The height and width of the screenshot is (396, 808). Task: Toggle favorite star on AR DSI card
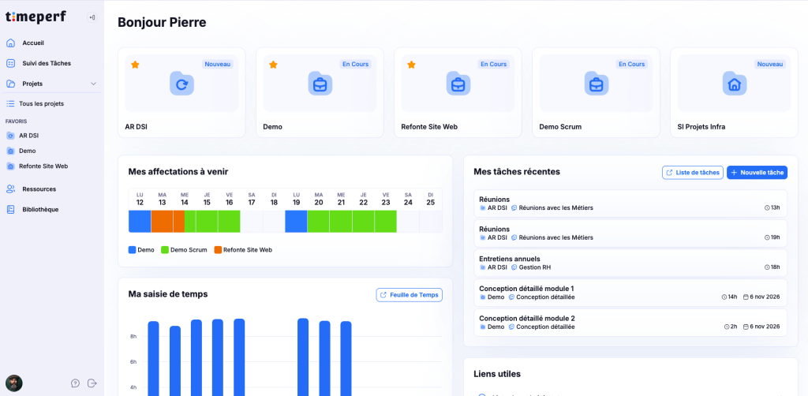pyautogui.click(x=135, y=65)
